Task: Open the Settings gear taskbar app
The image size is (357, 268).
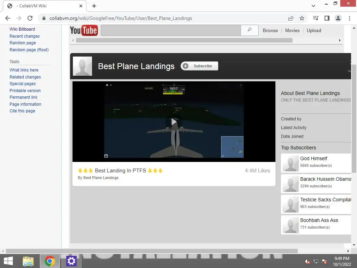Action: click(x=71, y=261)
